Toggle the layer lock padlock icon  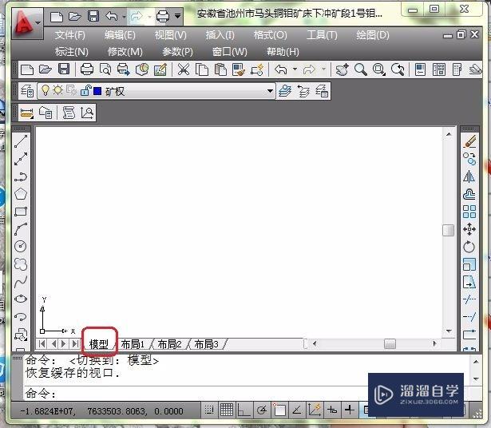tap(85, 91)
